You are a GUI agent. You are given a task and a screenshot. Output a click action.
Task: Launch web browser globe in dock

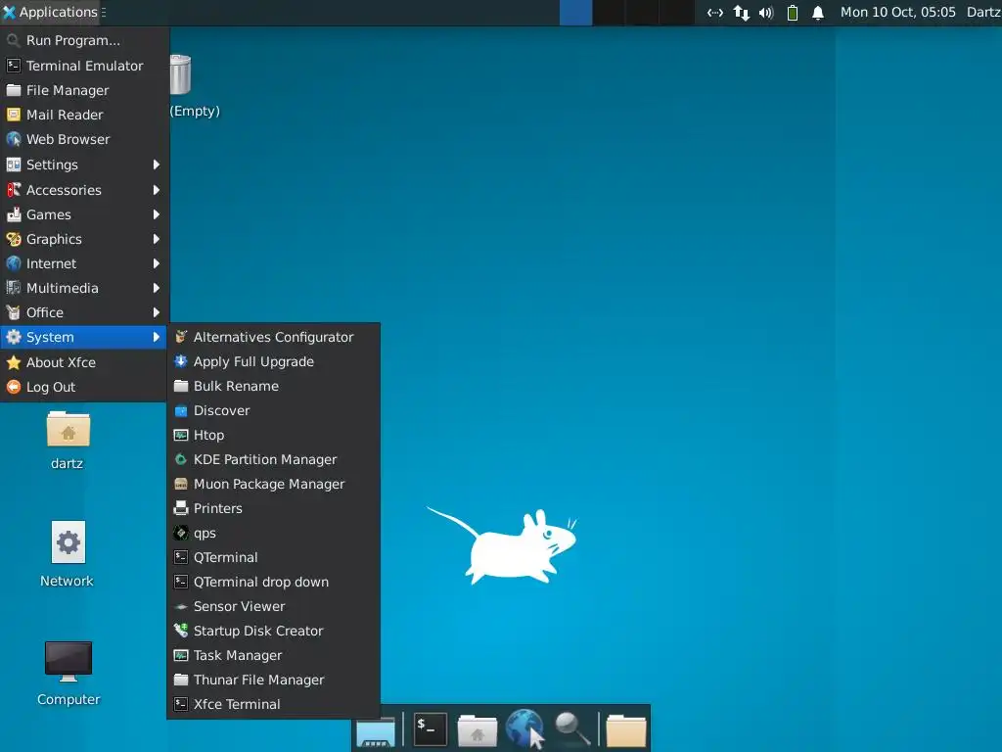[524, 728]
